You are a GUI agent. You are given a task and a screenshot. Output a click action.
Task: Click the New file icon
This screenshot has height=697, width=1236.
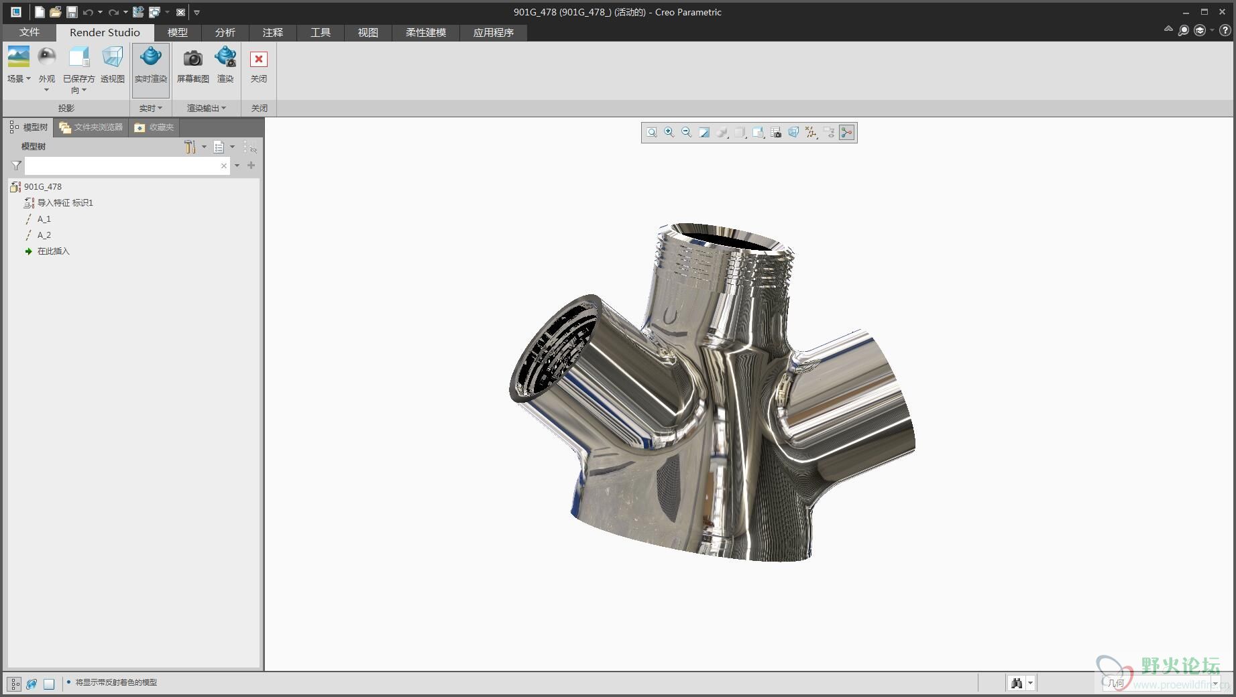click(x=40, y=12)
